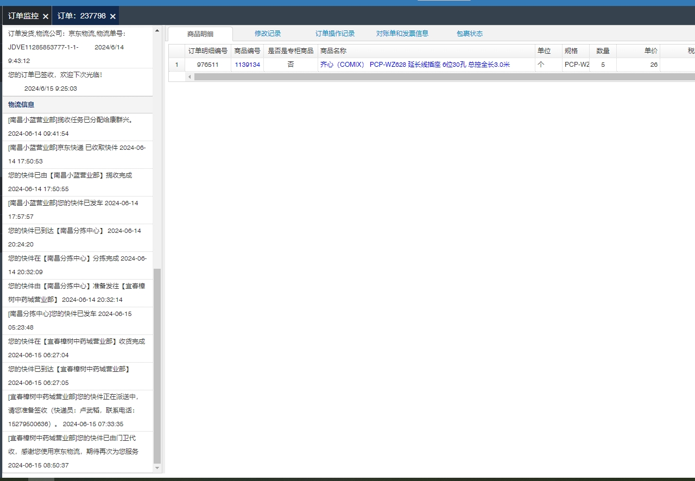This screenshot has height=481, width=695.
Task: Select the 已到达 宜春樟树中药城营业部 entry
Action: click(x=77, y=376)
